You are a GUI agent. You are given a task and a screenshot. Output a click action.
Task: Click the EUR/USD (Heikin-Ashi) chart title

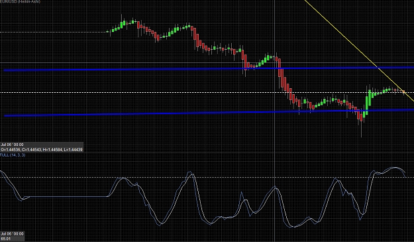click(x=20, y=1)
